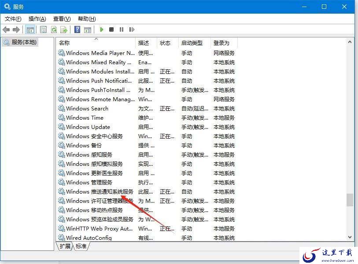Click gear icon beside Windows Time
358x264 pixels.
click(x=61, y=117)
